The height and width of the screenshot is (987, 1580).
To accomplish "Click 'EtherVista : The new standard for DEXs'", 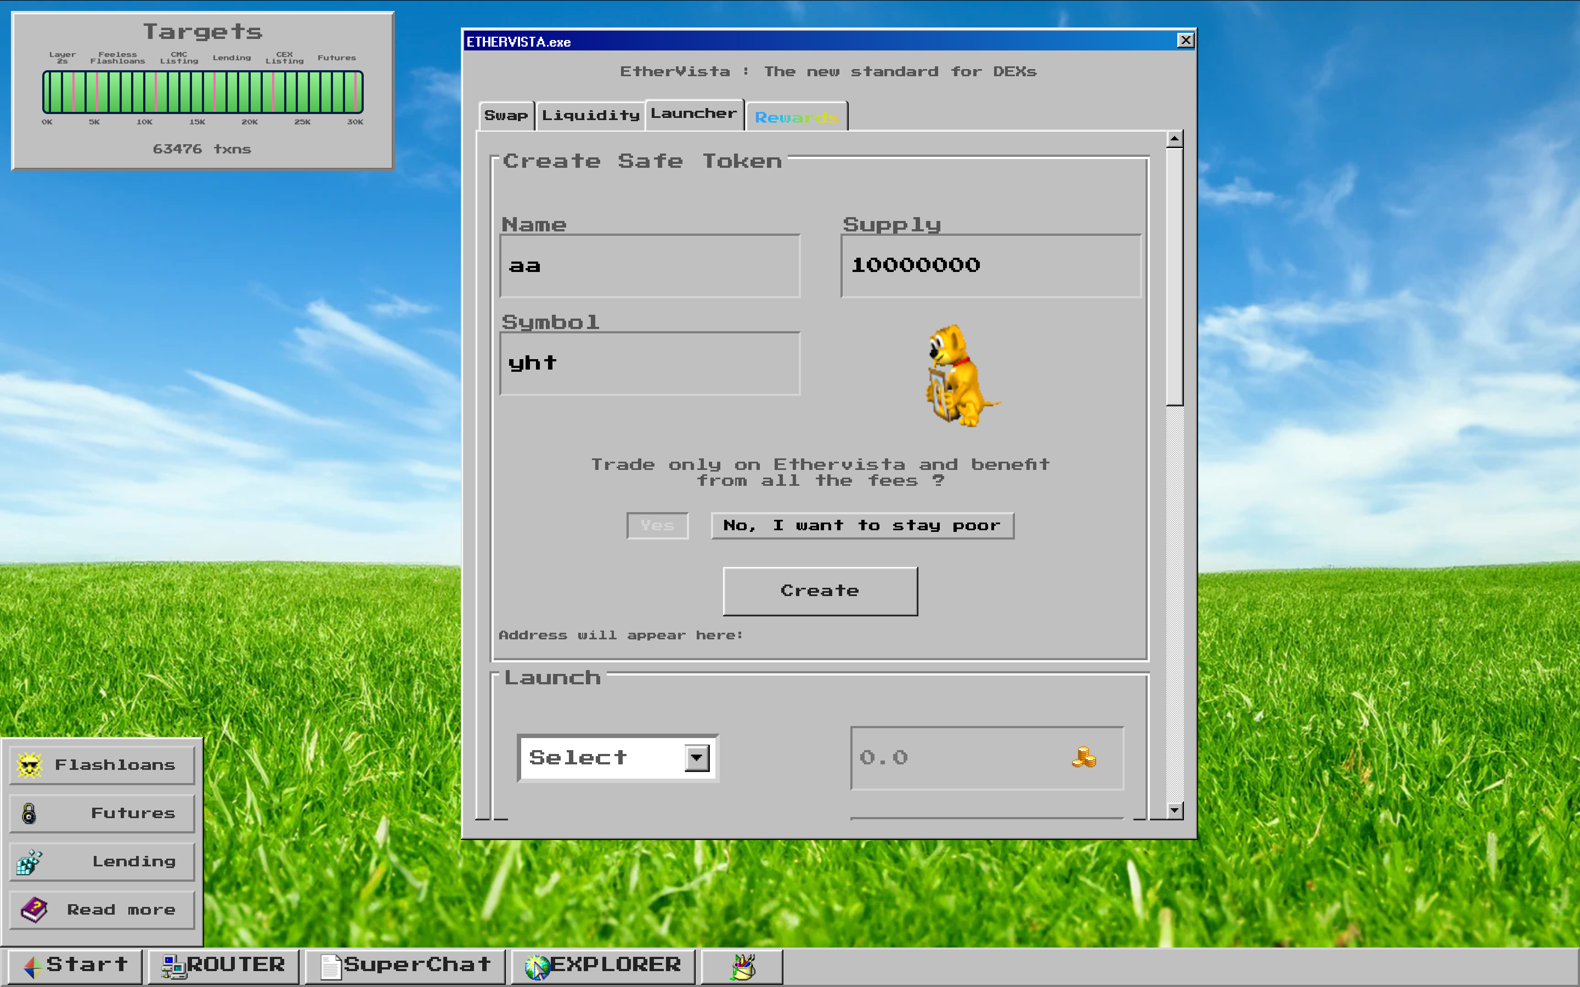I will 828,71.
